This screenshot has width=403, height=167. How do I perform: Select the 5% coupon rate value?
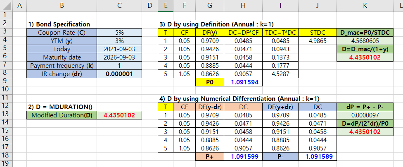click(119, 33)
